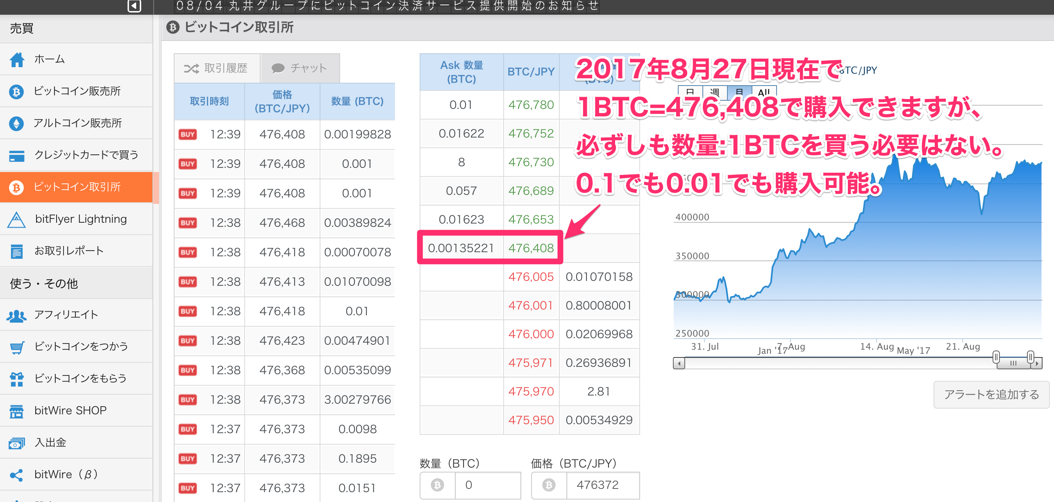The image size is (1054, 502).
Task: Open bitFlyer Lightning in the sidebar
Action: click(76, 219)
